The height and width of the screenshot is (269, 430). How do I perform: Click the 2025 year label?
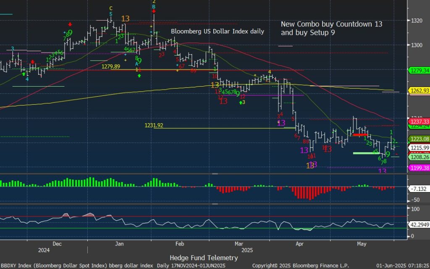247,251
